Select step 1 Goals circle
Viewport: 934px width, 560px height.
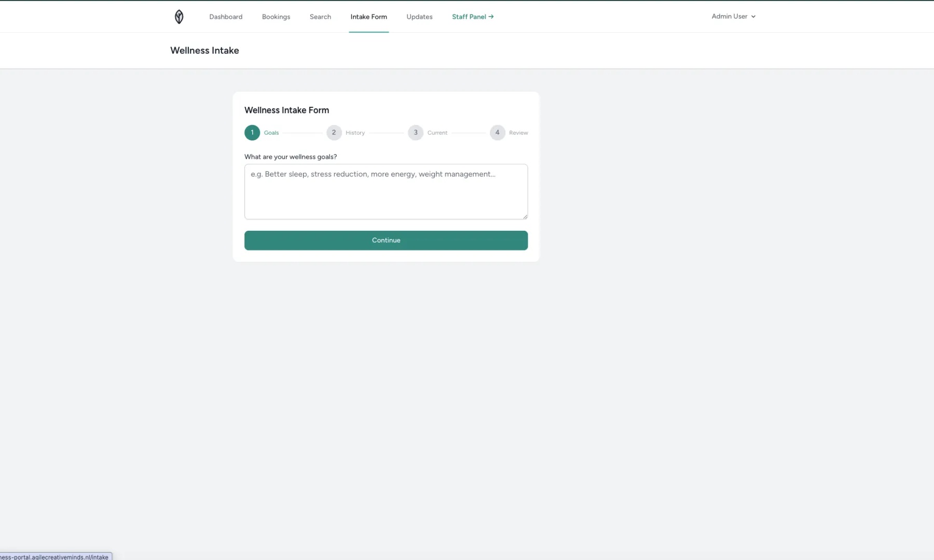(252, 132)
